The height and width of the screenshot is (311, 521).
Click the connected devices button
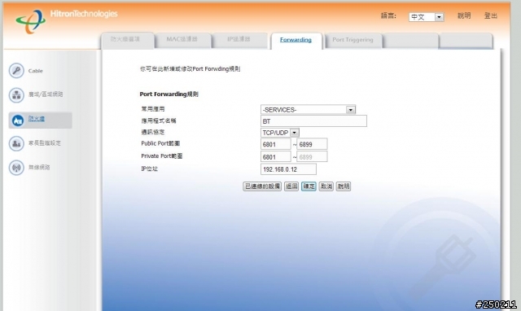[262, 186]
